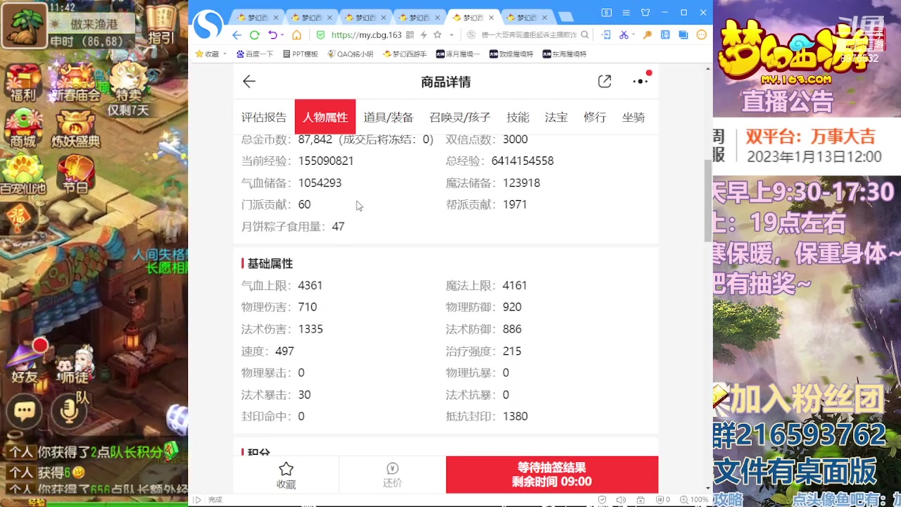Switch to the 道具/装备 tab
The height and width of the screenshot is (507, 901).
(x=389, y=118)
